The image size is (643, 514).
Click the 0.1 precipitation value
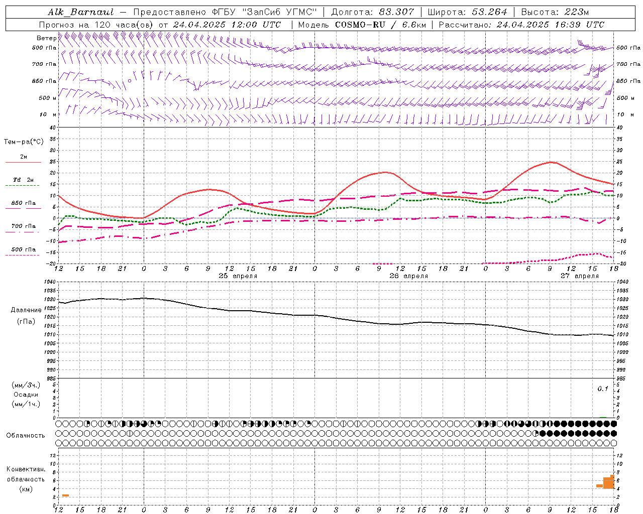point(603,389)
